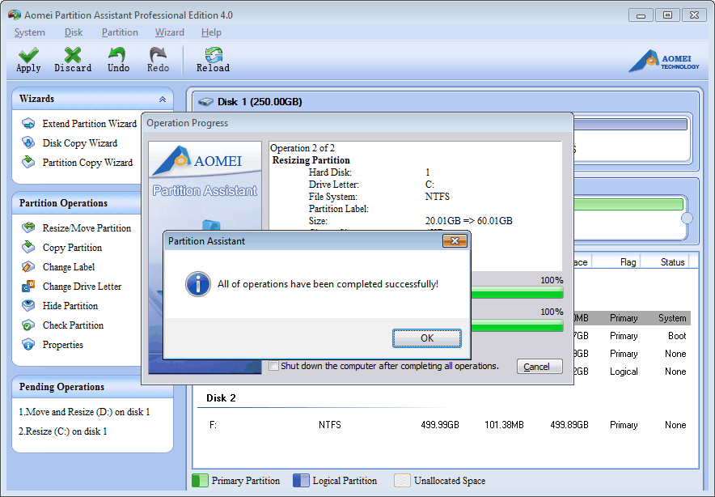Click the Boot status cell

[x=677, y=336]
